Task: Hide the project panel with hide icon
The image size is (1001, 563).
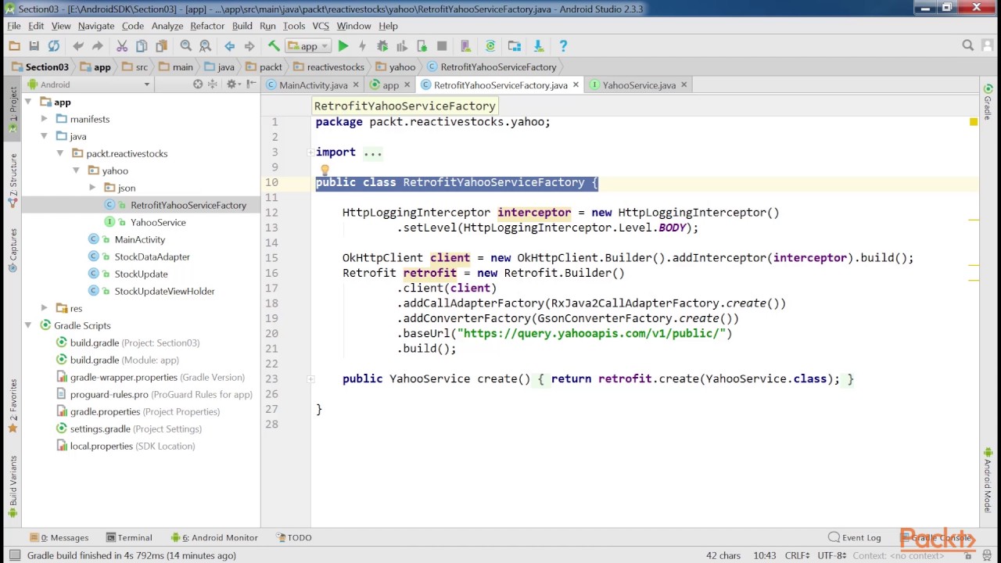Action: pos(250,84)
